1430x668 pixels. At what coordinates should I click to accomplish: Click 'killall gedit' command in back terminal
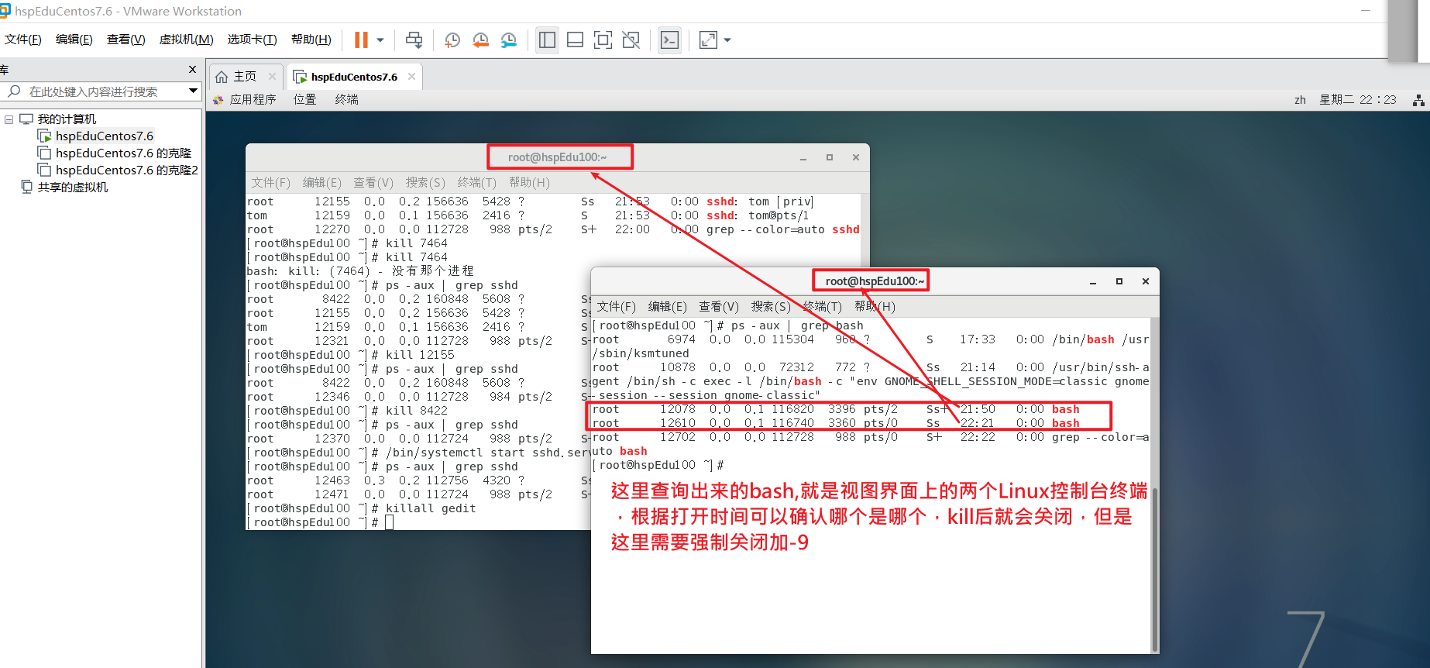(x=431, y=508)
